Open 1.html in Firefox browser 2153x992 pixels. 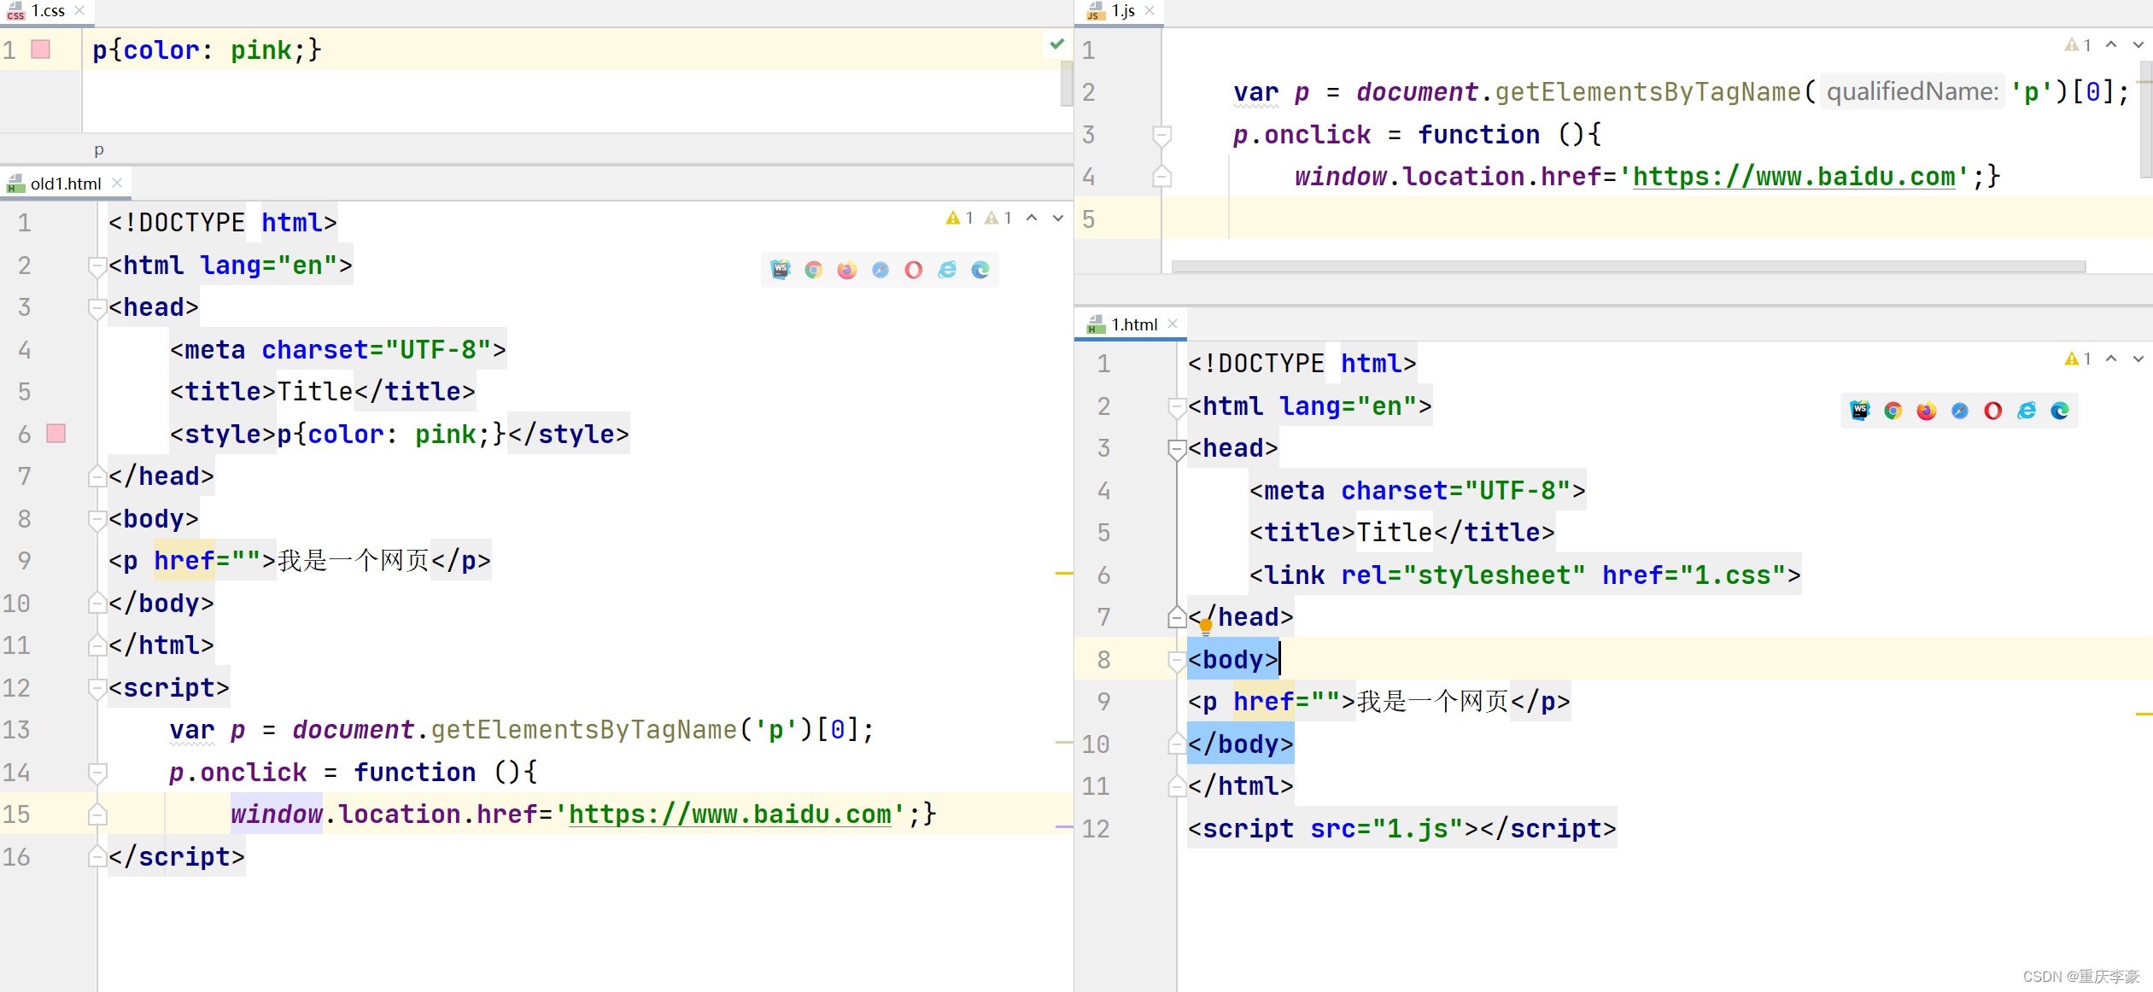tap(1927, 411)
